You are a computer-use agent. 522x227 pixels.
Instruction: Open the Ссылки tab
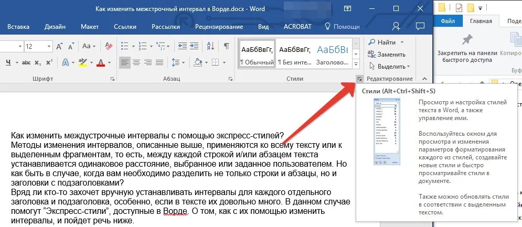[125, 27]
